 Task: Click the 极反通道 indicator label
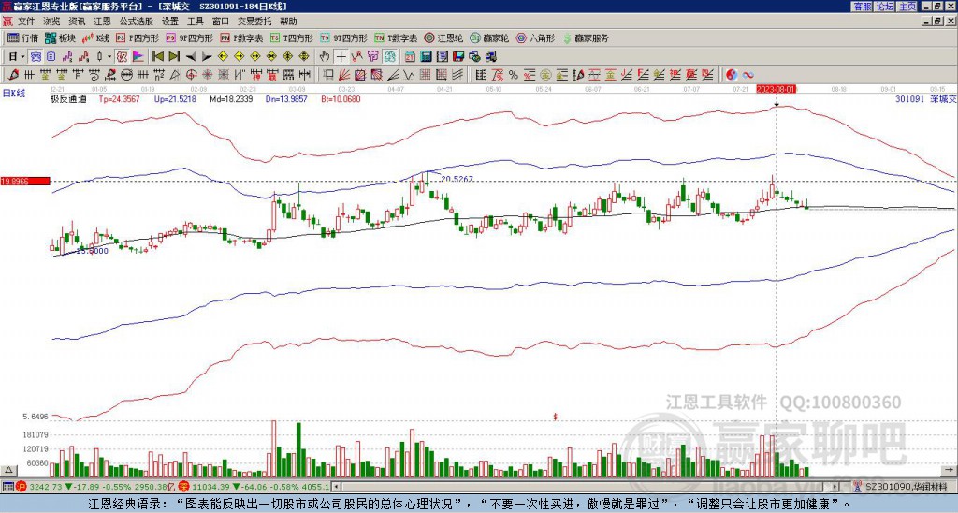coord(68,98)
